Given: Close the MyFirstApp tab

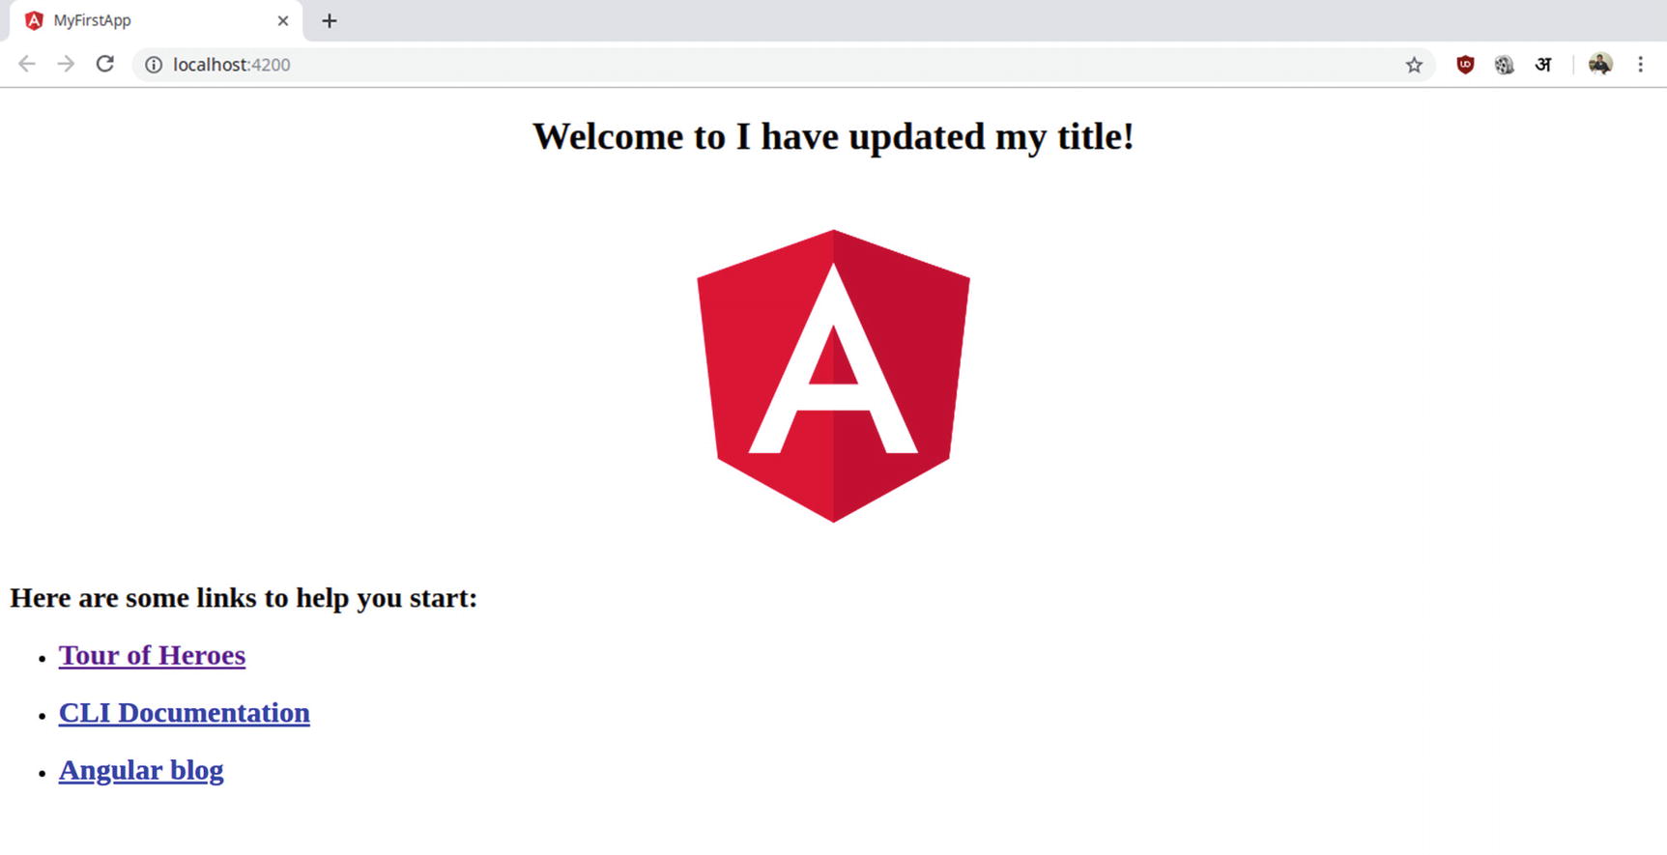Looking at the screenshot, I should coord(283,20).
